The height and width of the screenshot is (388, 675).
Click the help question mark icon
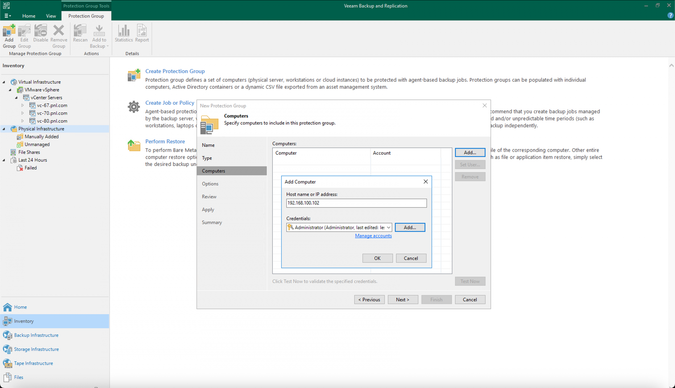(670, 16)
